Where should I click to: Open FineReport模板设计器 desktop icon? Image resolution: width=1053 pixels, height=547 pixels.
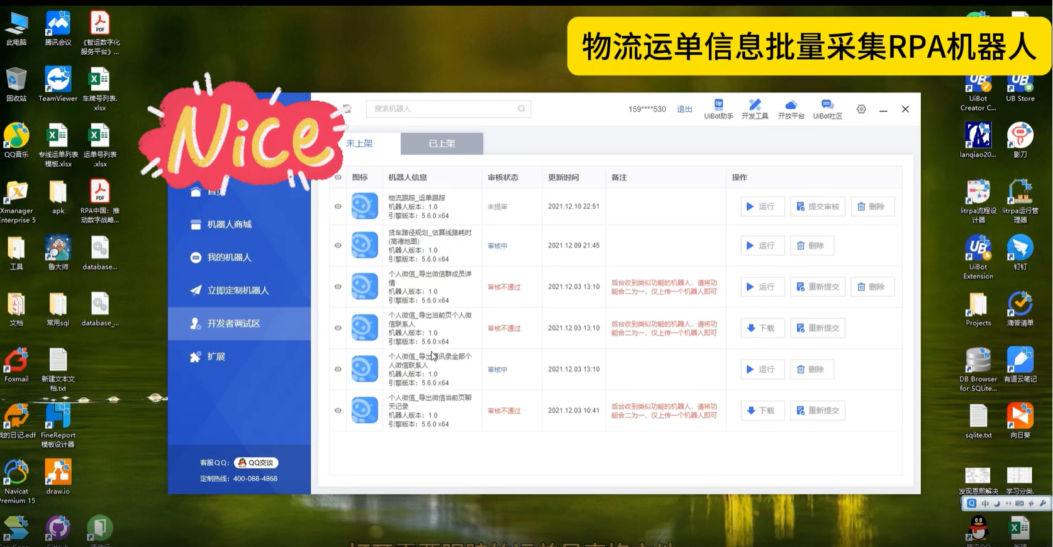tap(58, 426)
